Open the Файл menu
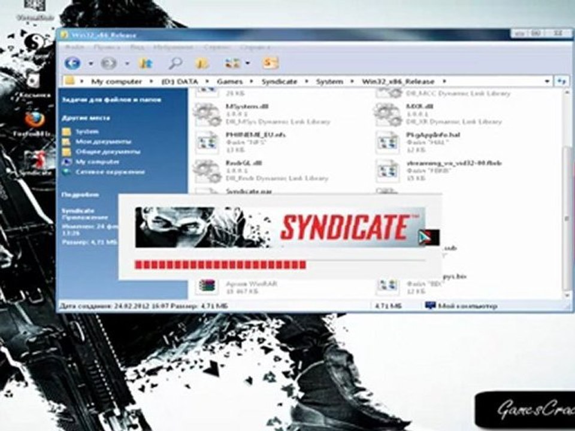 75,47
